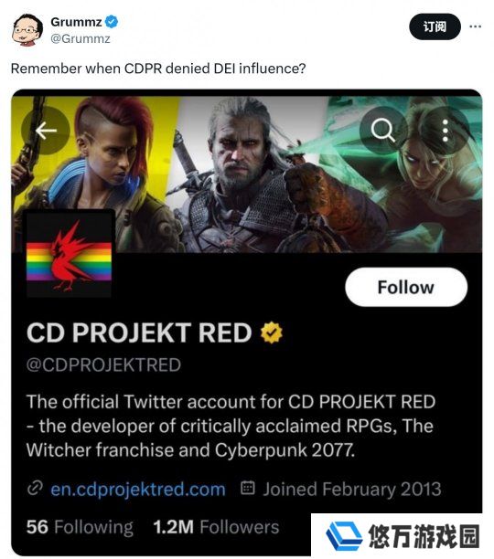Click the calendar icon near Joined date
The height and width of the screenshot is (559, 494).
click(x=248, y=488)
